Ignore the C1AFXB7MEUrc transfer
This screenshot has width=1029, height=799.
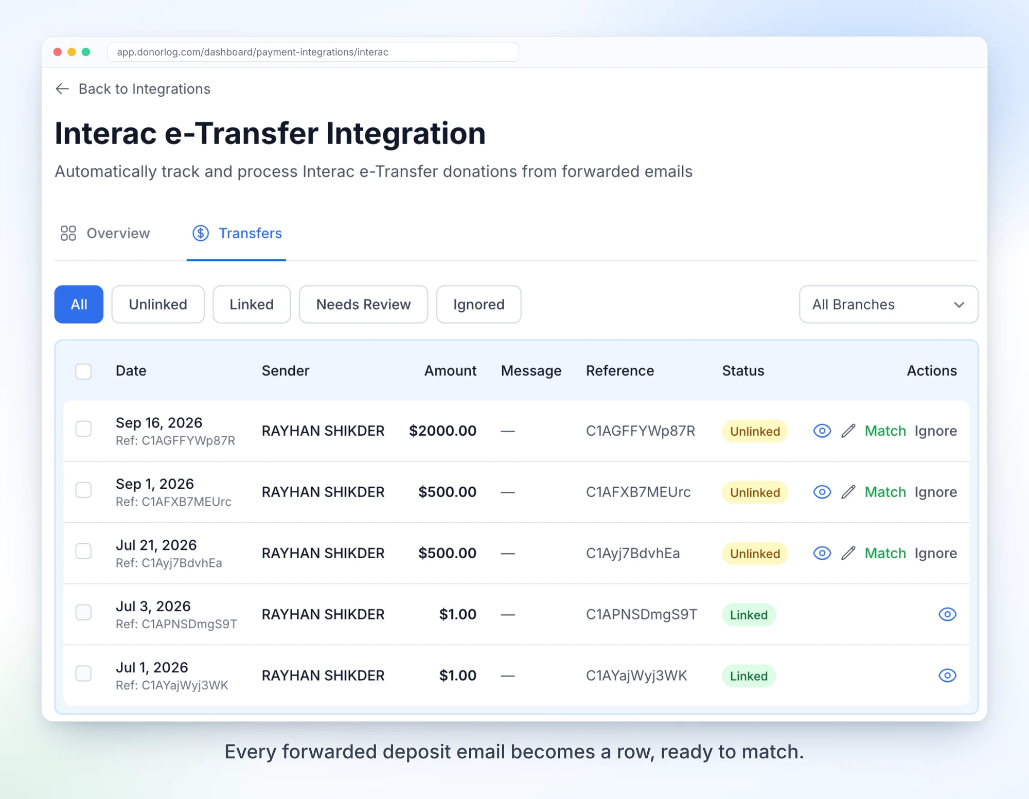coord(935,492)
